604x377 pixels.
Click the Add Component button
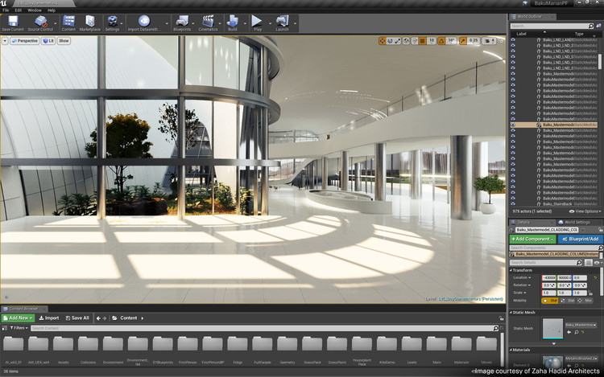click(x=531, y=239)
